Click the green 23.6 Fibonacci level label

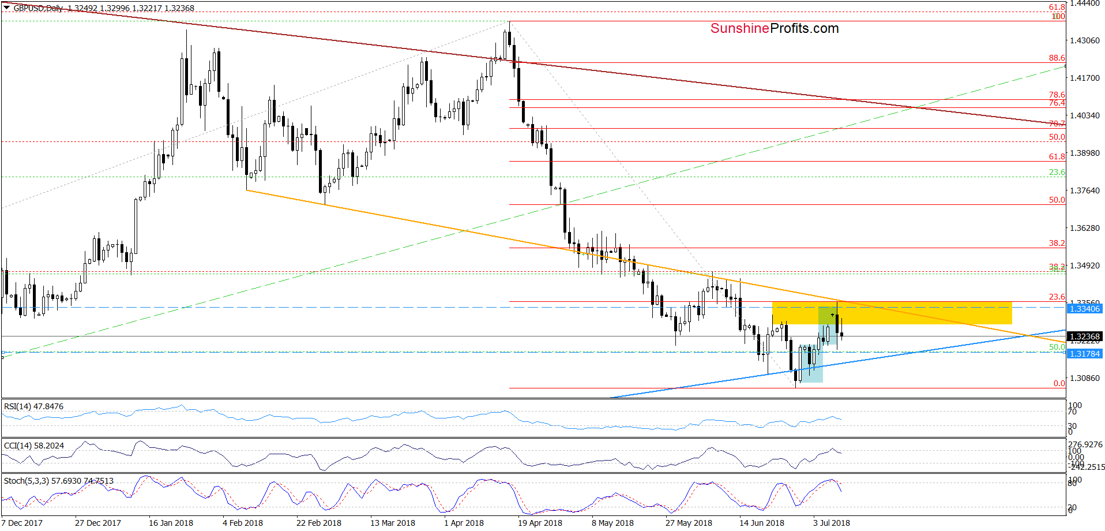point(1057,172)
